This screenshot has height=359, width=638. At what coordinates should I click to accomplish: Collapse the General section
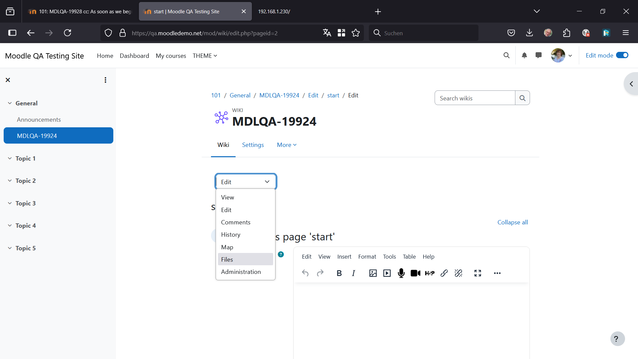tap(10, 103)
